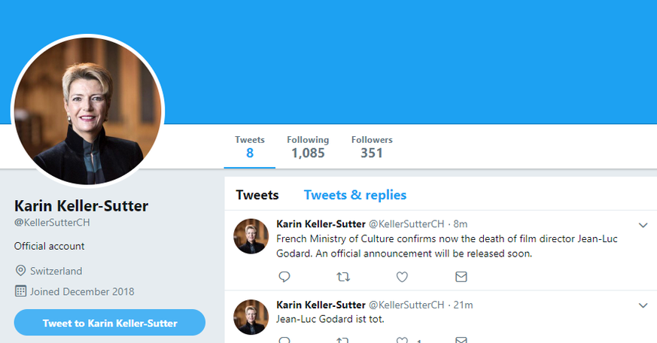Click the avatar on the 8m tweet
This screenshot has width=657, height=343.
pyautogui.click(x=251, y=236)
